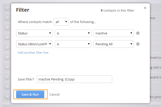Click the Save filter name input field
This screenshot has height=107, width=161.
click(x=74, y=79)
